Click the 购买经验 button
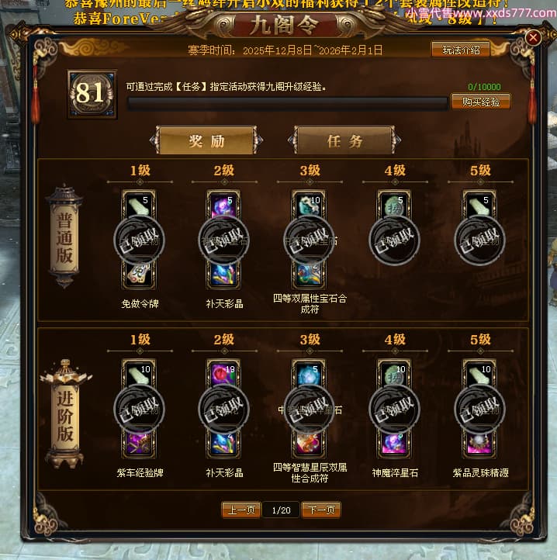Viewport: 557px width, 560px height. [x=480, y=102]
